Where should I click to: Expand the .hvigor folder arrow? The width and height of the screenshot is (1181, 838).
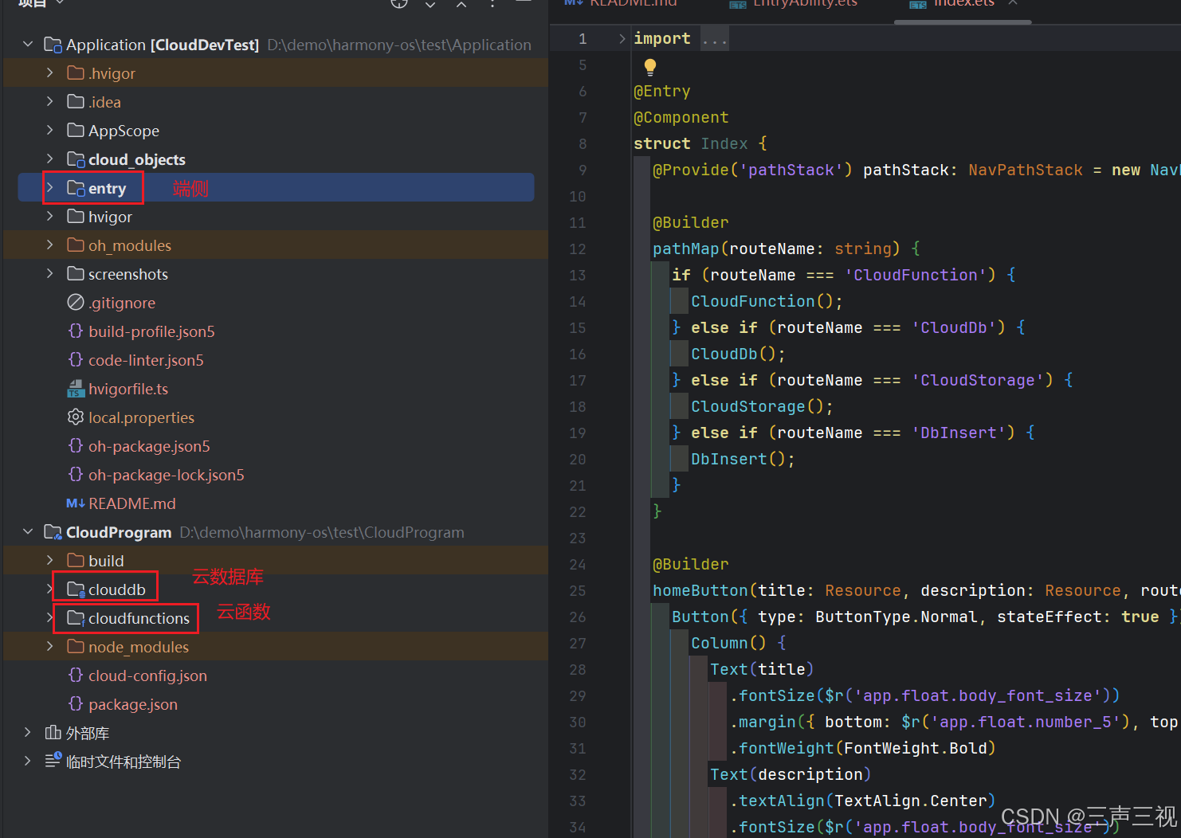pyautogui.click(x=50, y=73)
